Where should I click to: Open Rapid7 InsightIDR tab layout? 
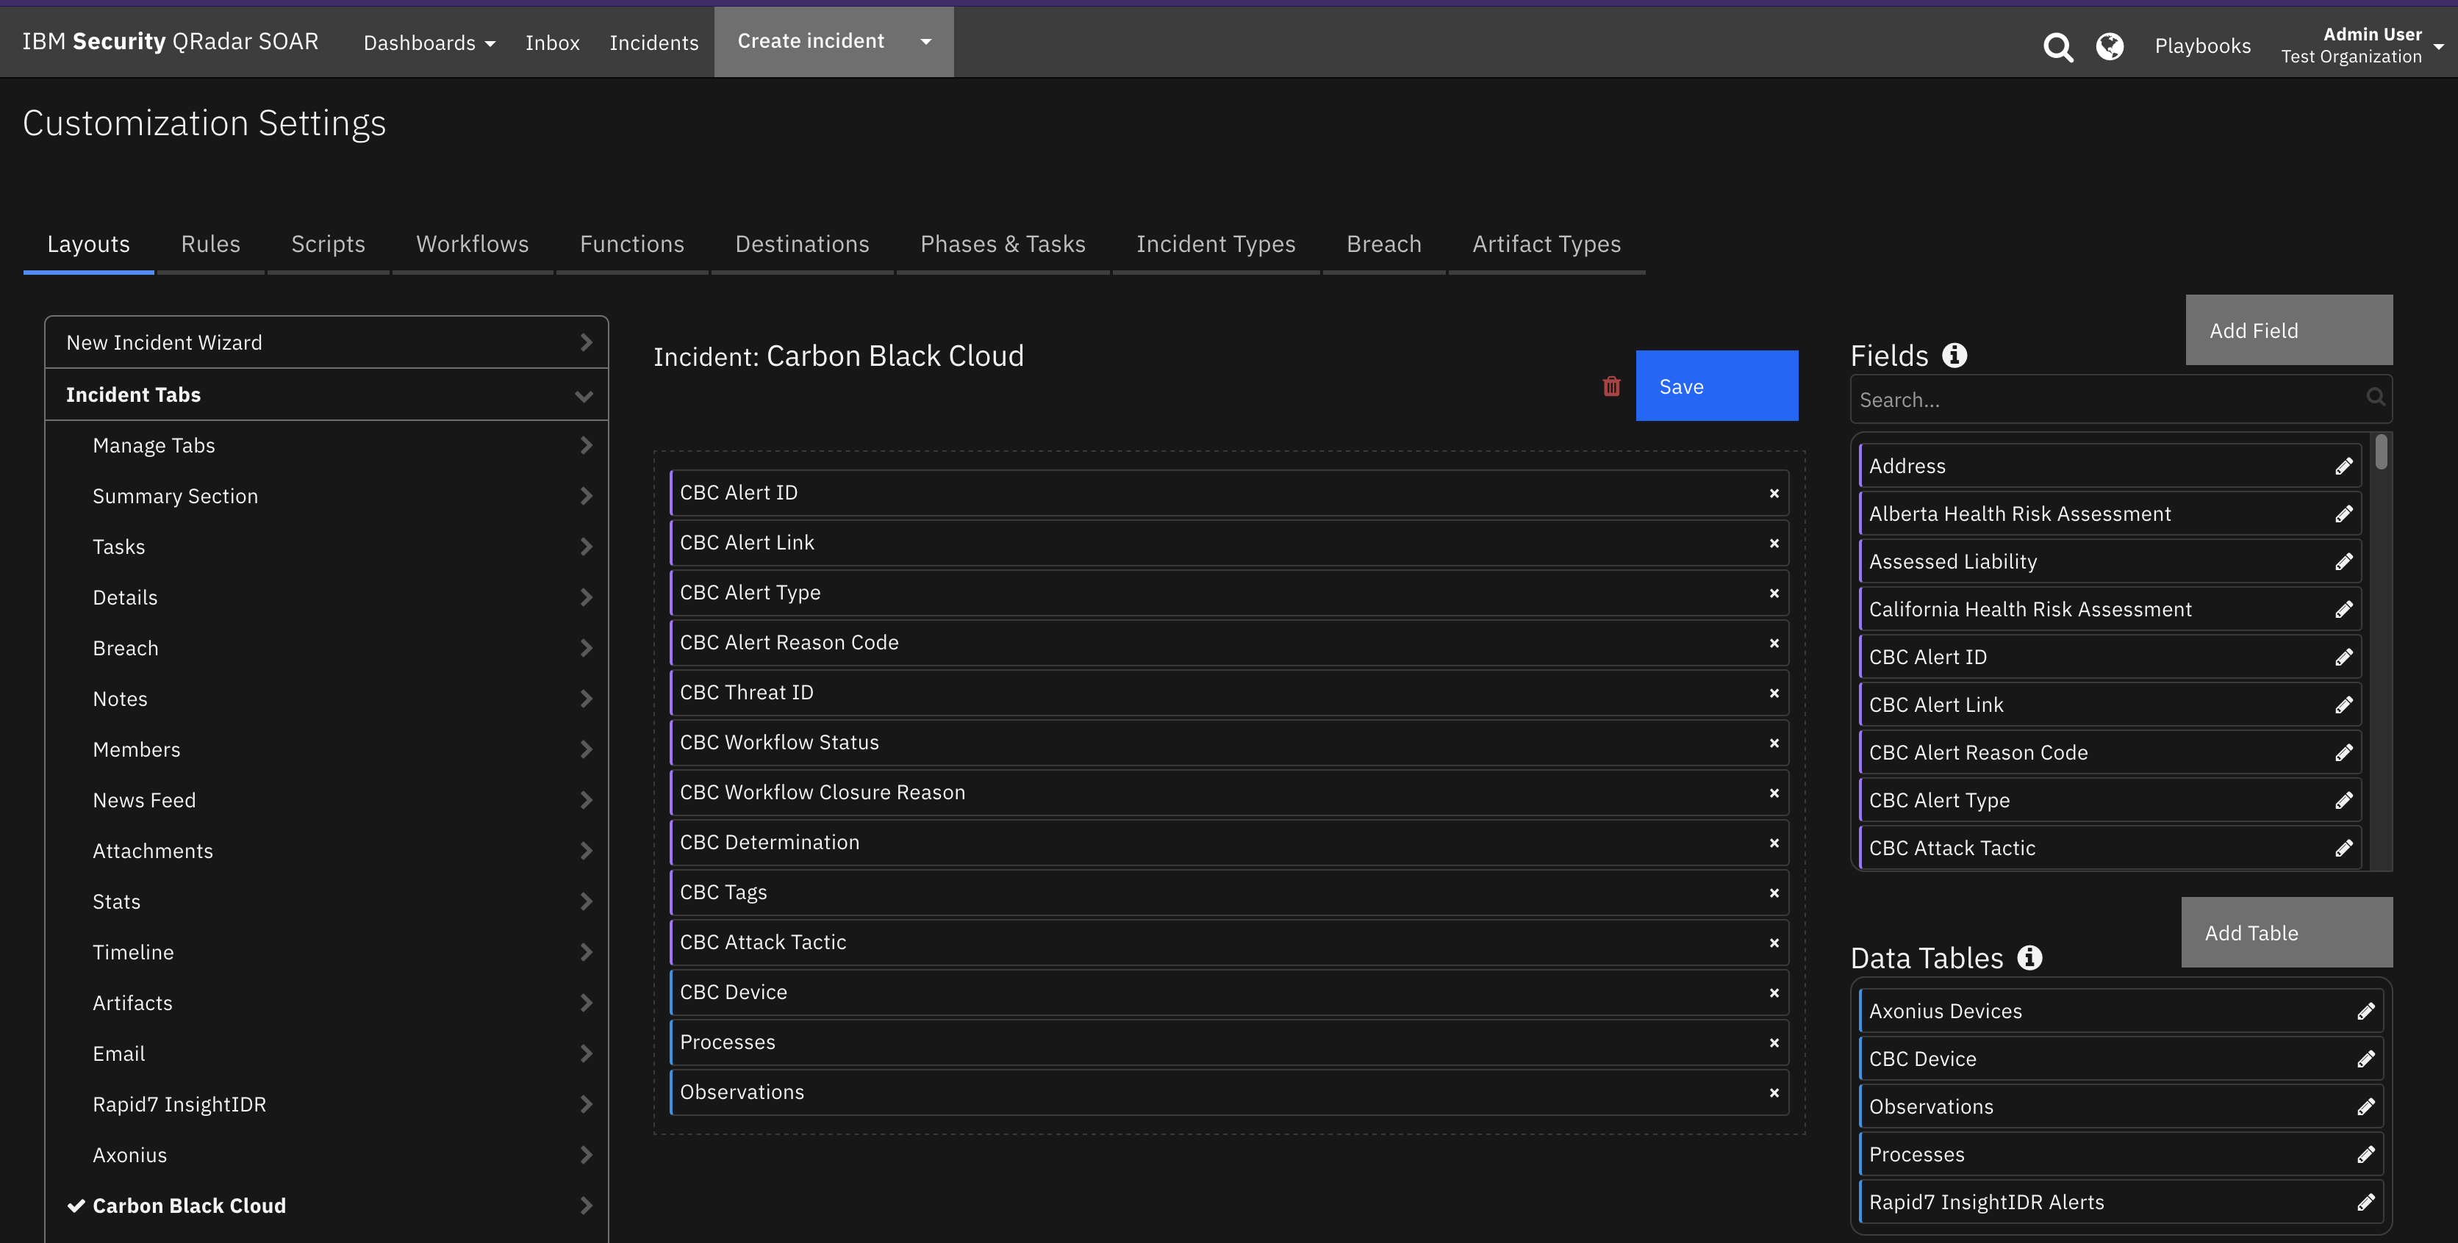326,1103
